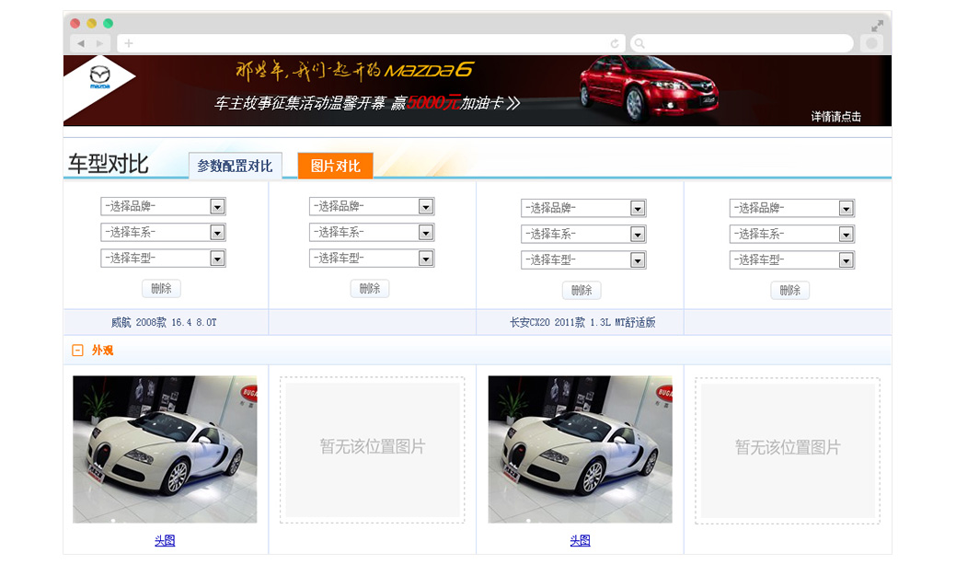Click 头图 link under first car photo
The height and width of the screenshot is (564, 956).
point(165,540)
